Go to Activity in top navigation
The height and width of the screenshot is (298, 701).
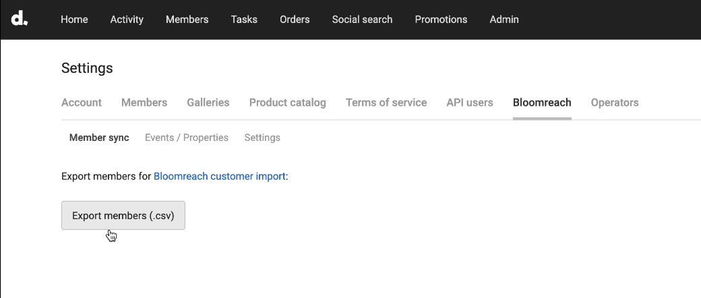tap(127, 20)
